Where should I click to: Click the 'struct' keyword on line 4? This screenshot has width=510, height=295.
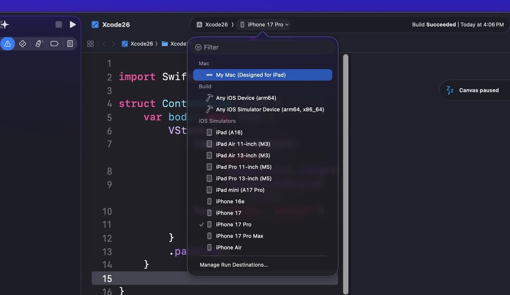click(x=137, y=104)
